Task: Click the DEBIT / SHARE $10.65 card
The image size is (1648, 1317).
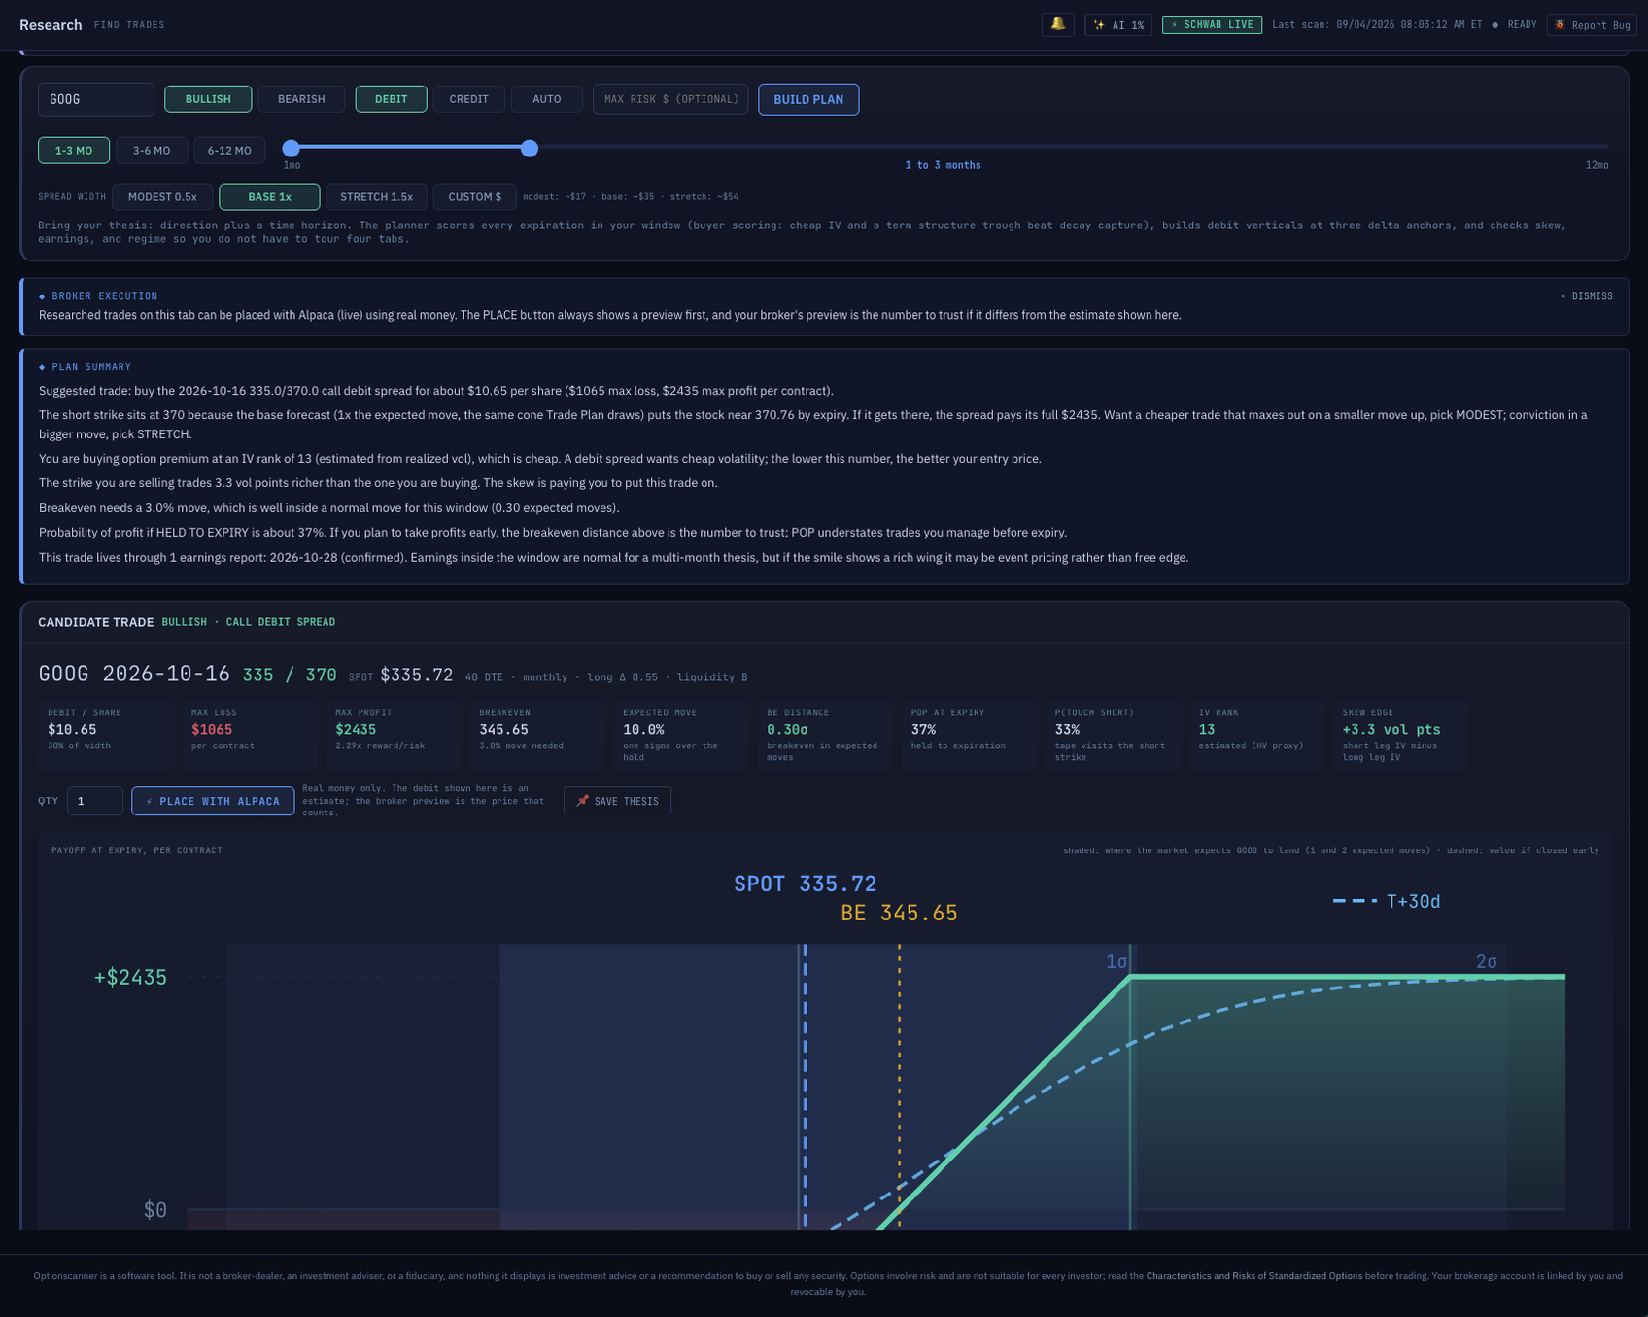Action: [106, 736]
